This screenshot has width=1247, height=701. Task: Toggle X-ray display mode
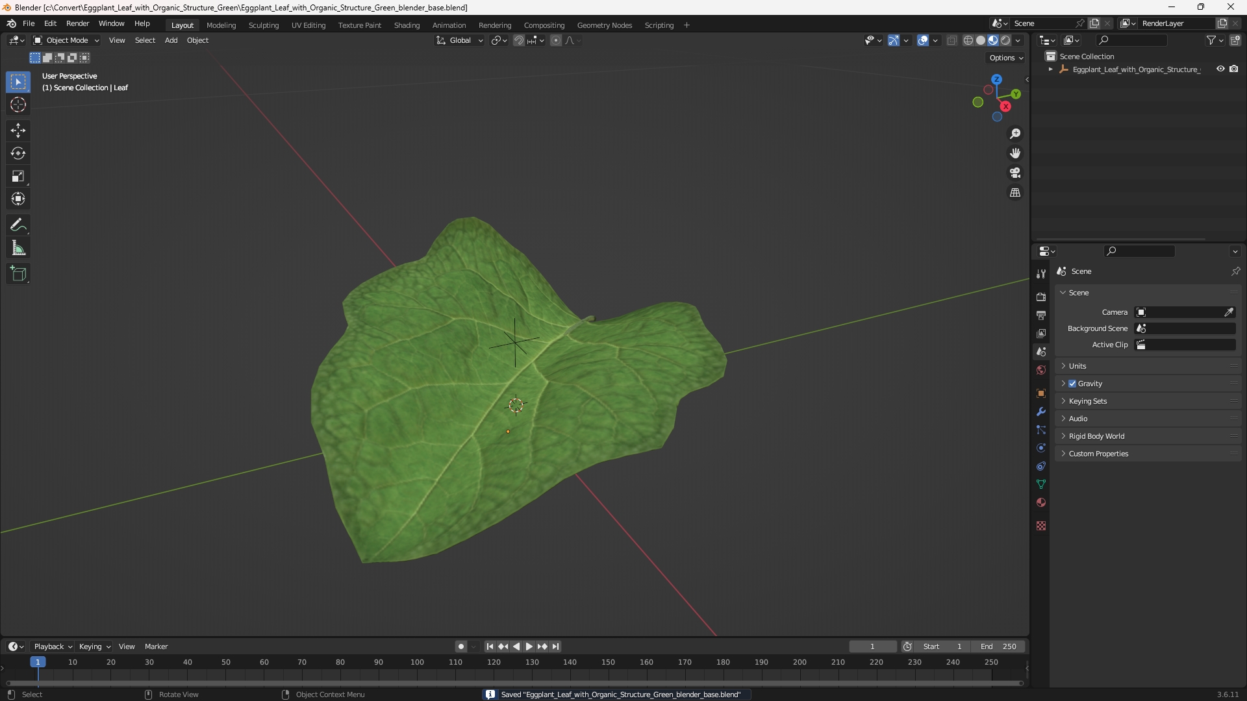952,40
